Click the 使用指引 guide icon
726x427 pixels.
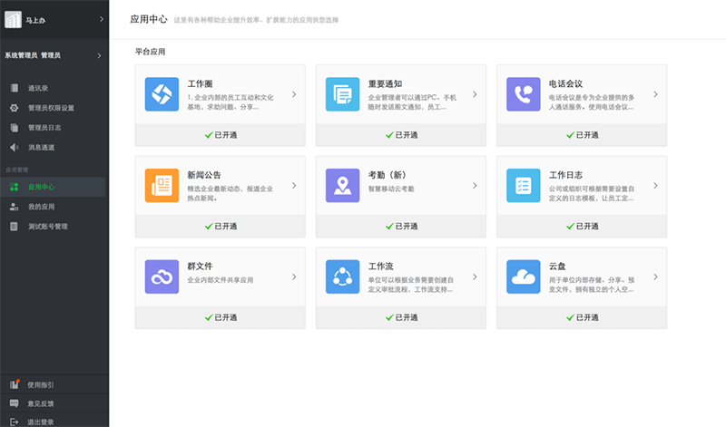pyautogui.click(x=15, y=384)
